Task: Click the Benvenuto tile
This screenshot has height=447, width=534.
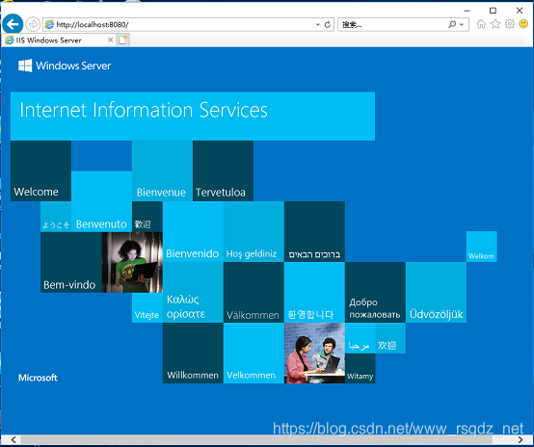Action: click(101, 201)
